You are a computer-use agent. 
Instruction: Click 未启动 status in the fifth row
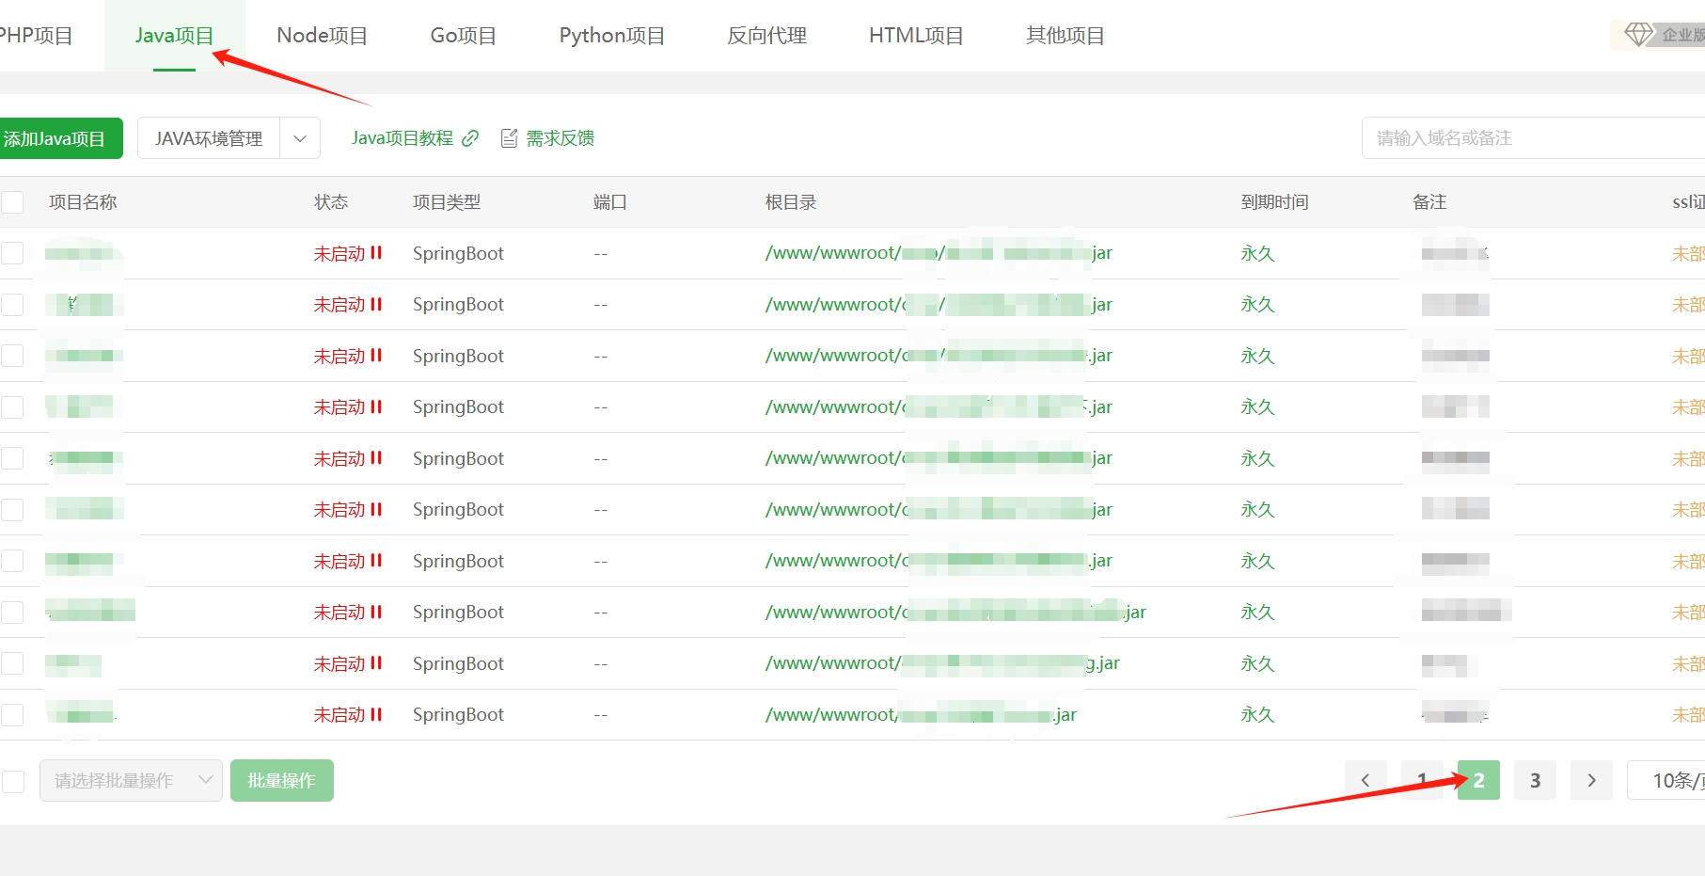click(x=348, y=458)
